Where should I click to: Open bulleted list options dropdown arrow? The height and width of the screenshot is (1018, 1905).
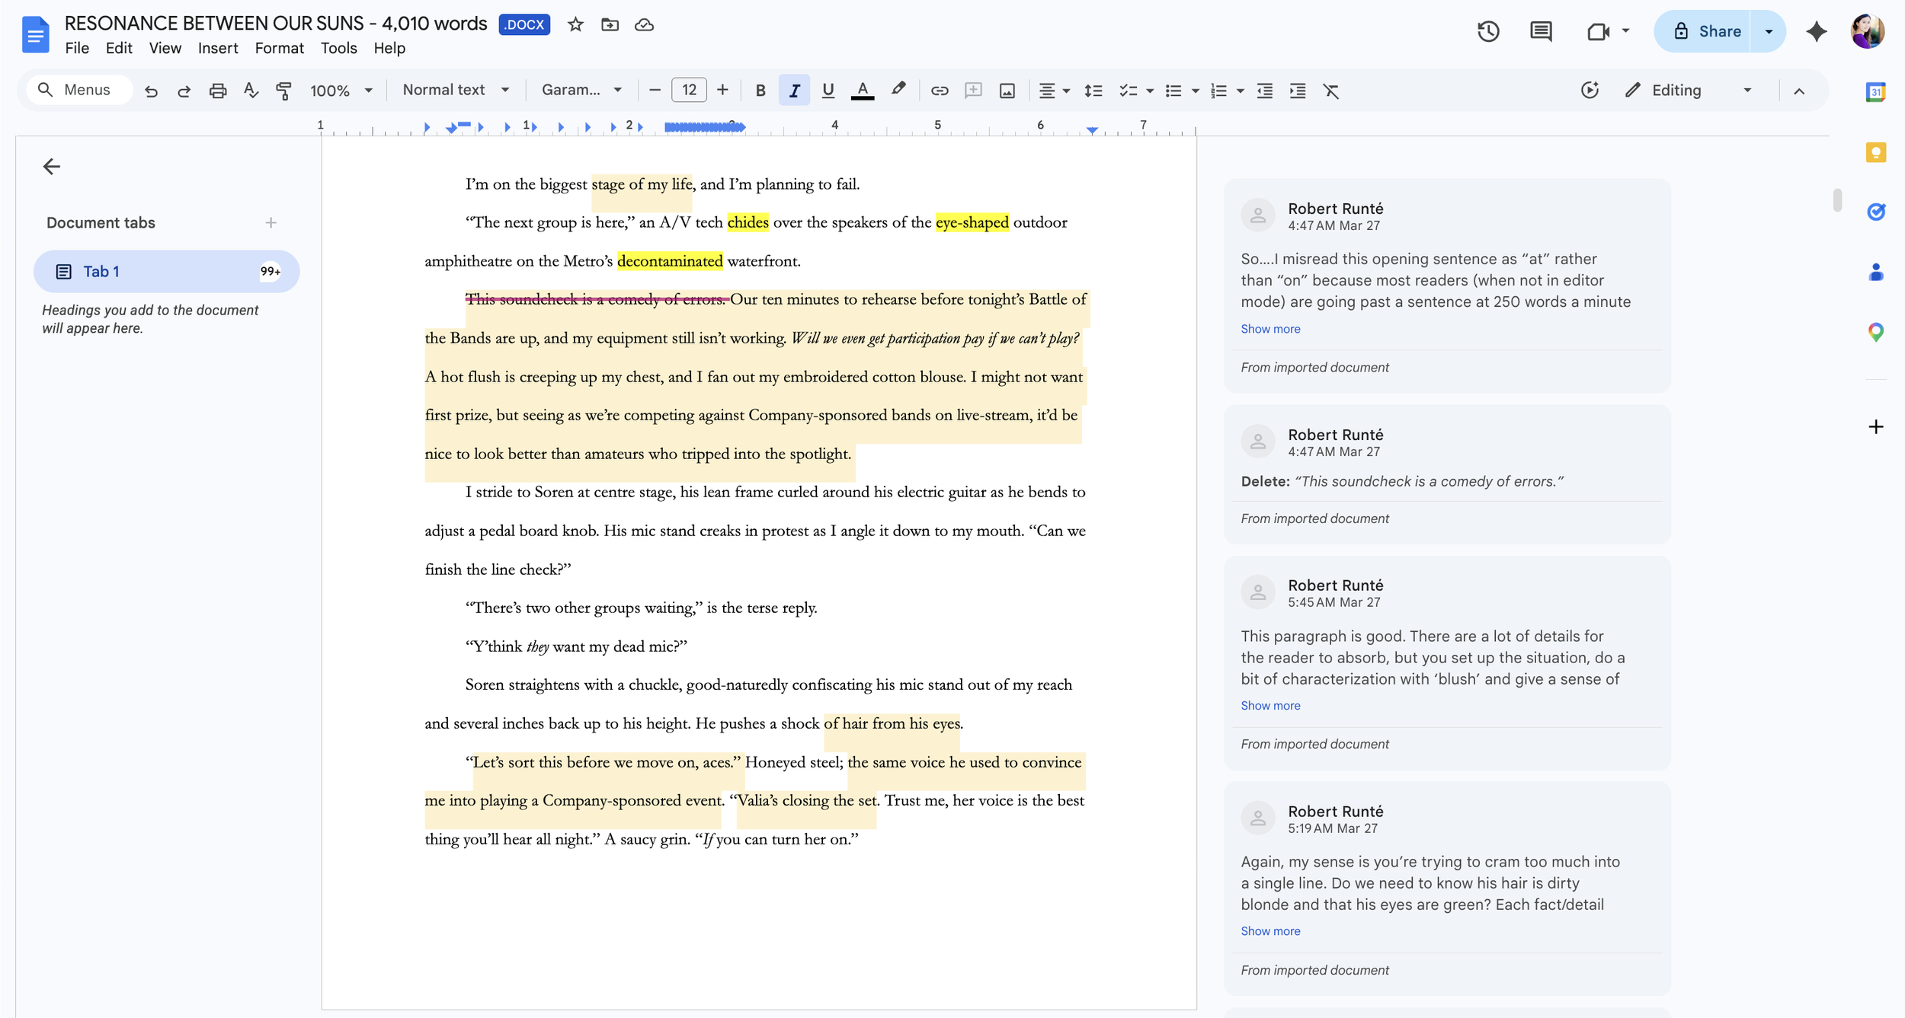pos(1195,91)
